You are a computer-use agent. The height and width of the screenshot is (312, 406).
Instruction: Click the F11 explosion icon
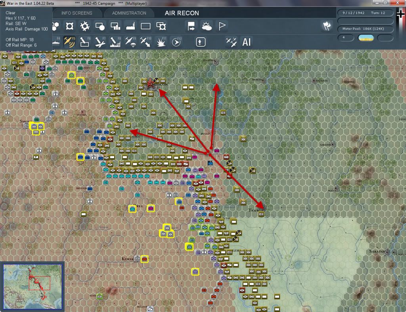[x=161, y=42]
